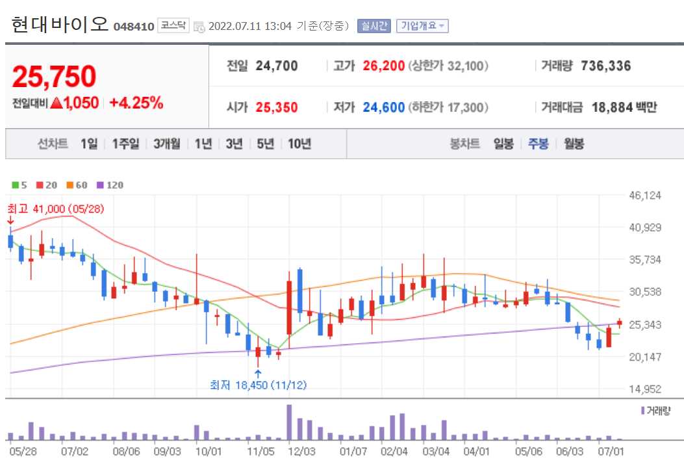
Task: Click the 실시간 realtime badge
Action: 374,26
